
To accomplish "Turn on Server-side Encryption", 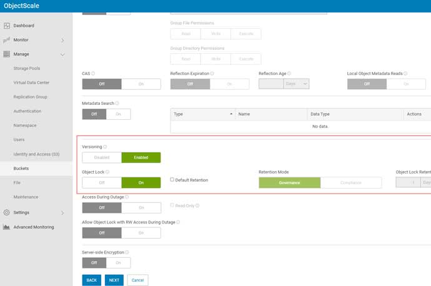I will pos(118,263).
